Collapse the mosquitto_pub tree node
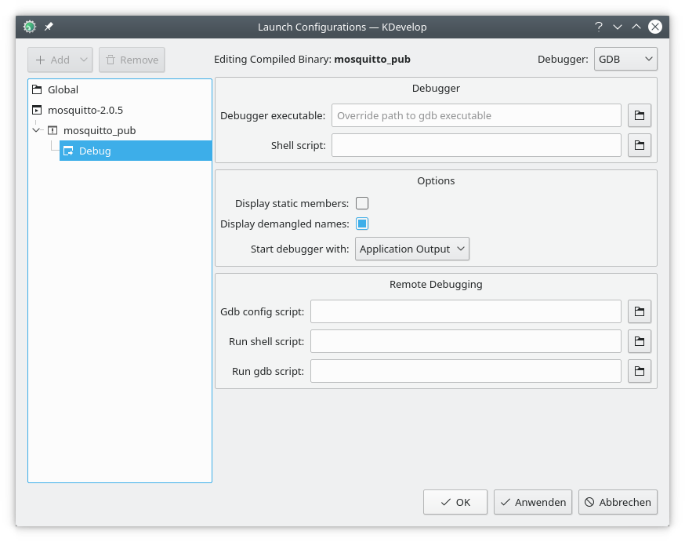685x542 pixels. 37,130
